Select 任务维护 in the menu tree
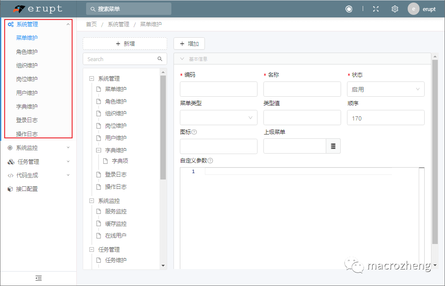 tap(116, 260)
